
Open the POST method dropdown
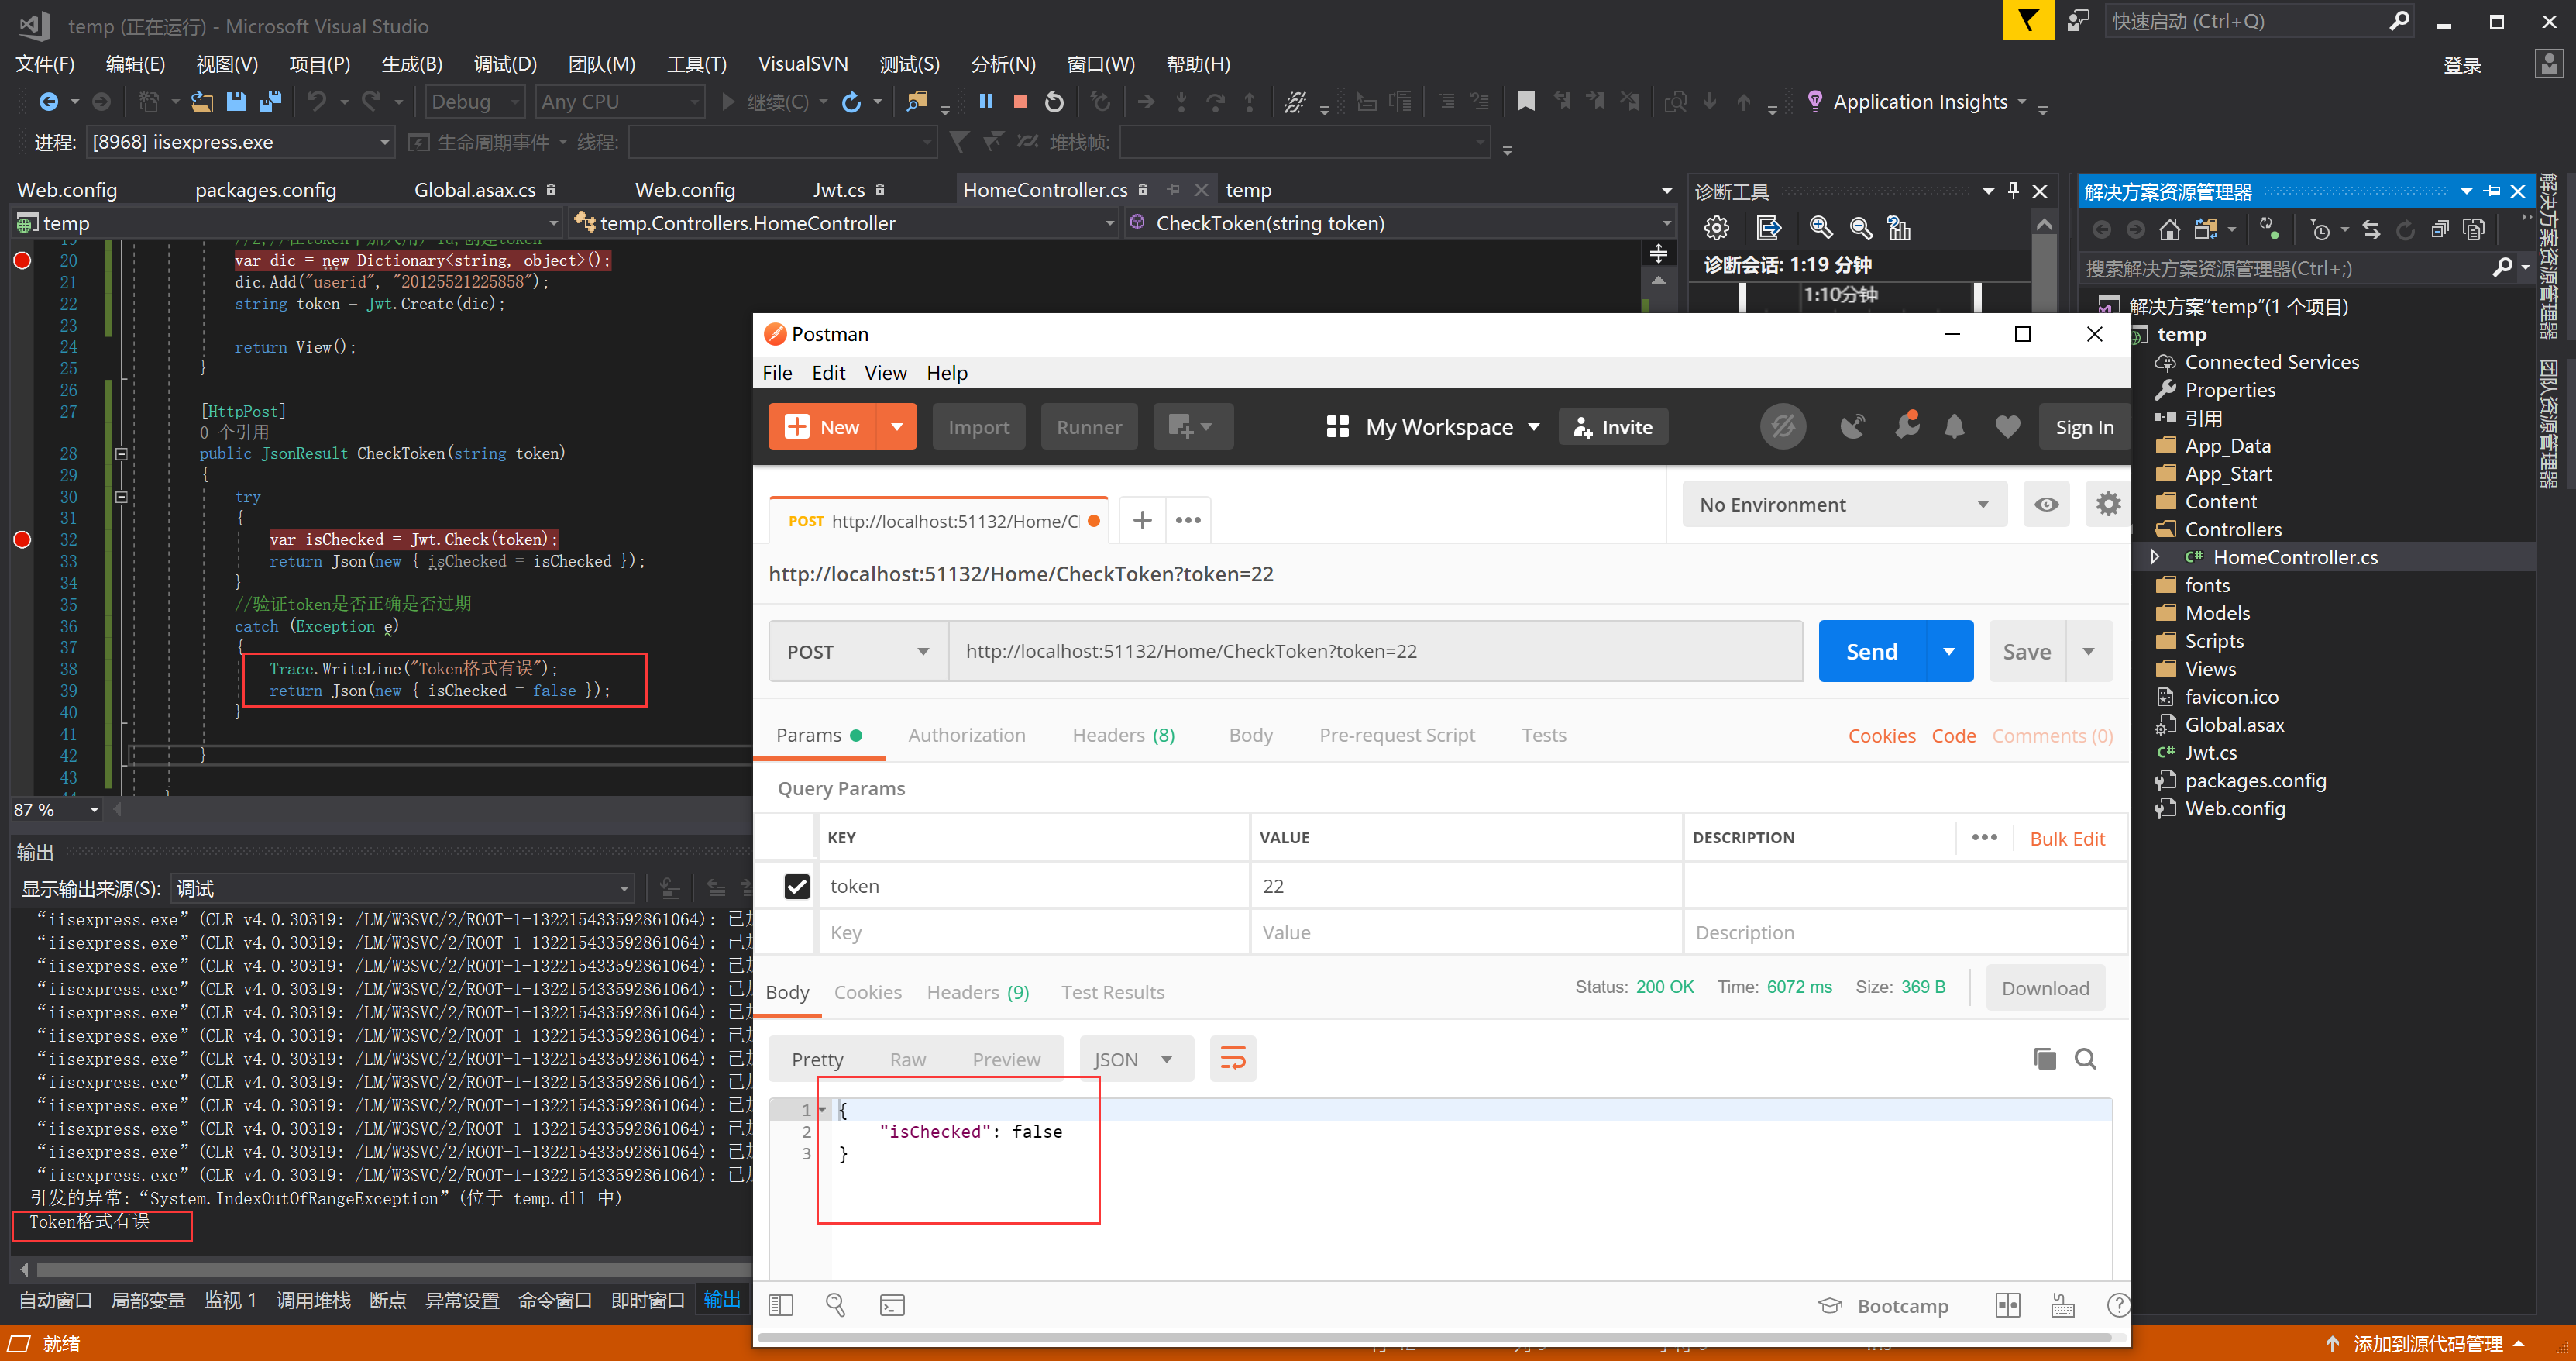[857, 652]
